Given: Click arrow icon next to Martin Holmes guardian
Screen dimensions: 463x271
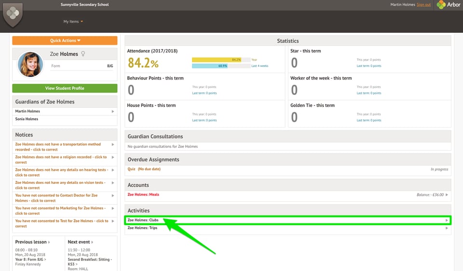Looking at the screenshot, I should [113, 111].
